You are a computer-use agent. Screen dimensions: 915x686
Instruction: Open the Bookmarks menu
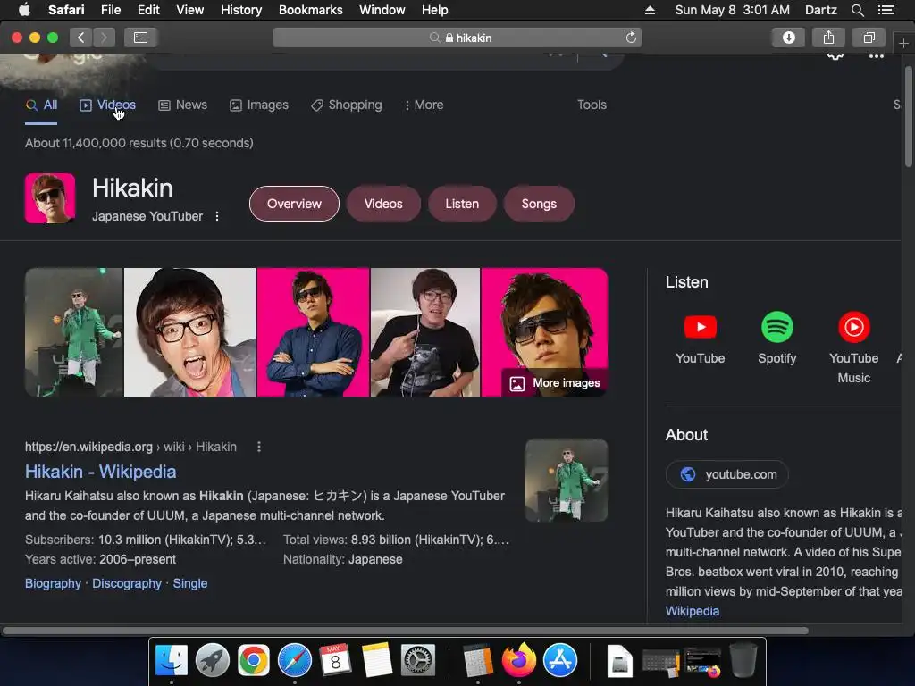[x=310, y=10]
